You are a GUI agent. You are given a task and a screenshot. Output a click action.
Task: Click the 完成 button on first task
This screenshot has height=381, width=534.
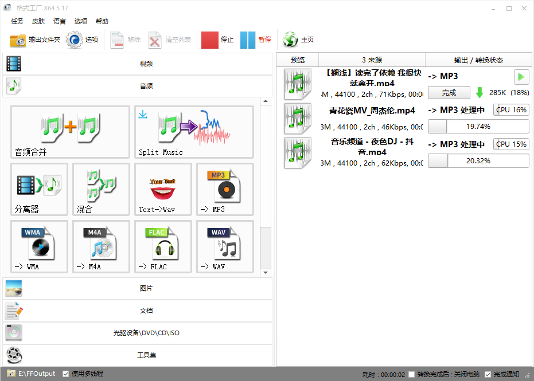click(x=449, y=93)
